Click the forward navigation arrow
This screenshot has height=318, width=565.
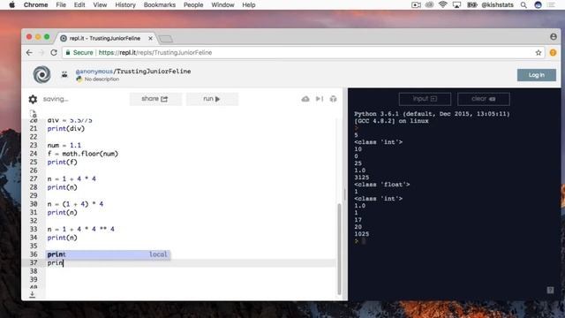41,53
